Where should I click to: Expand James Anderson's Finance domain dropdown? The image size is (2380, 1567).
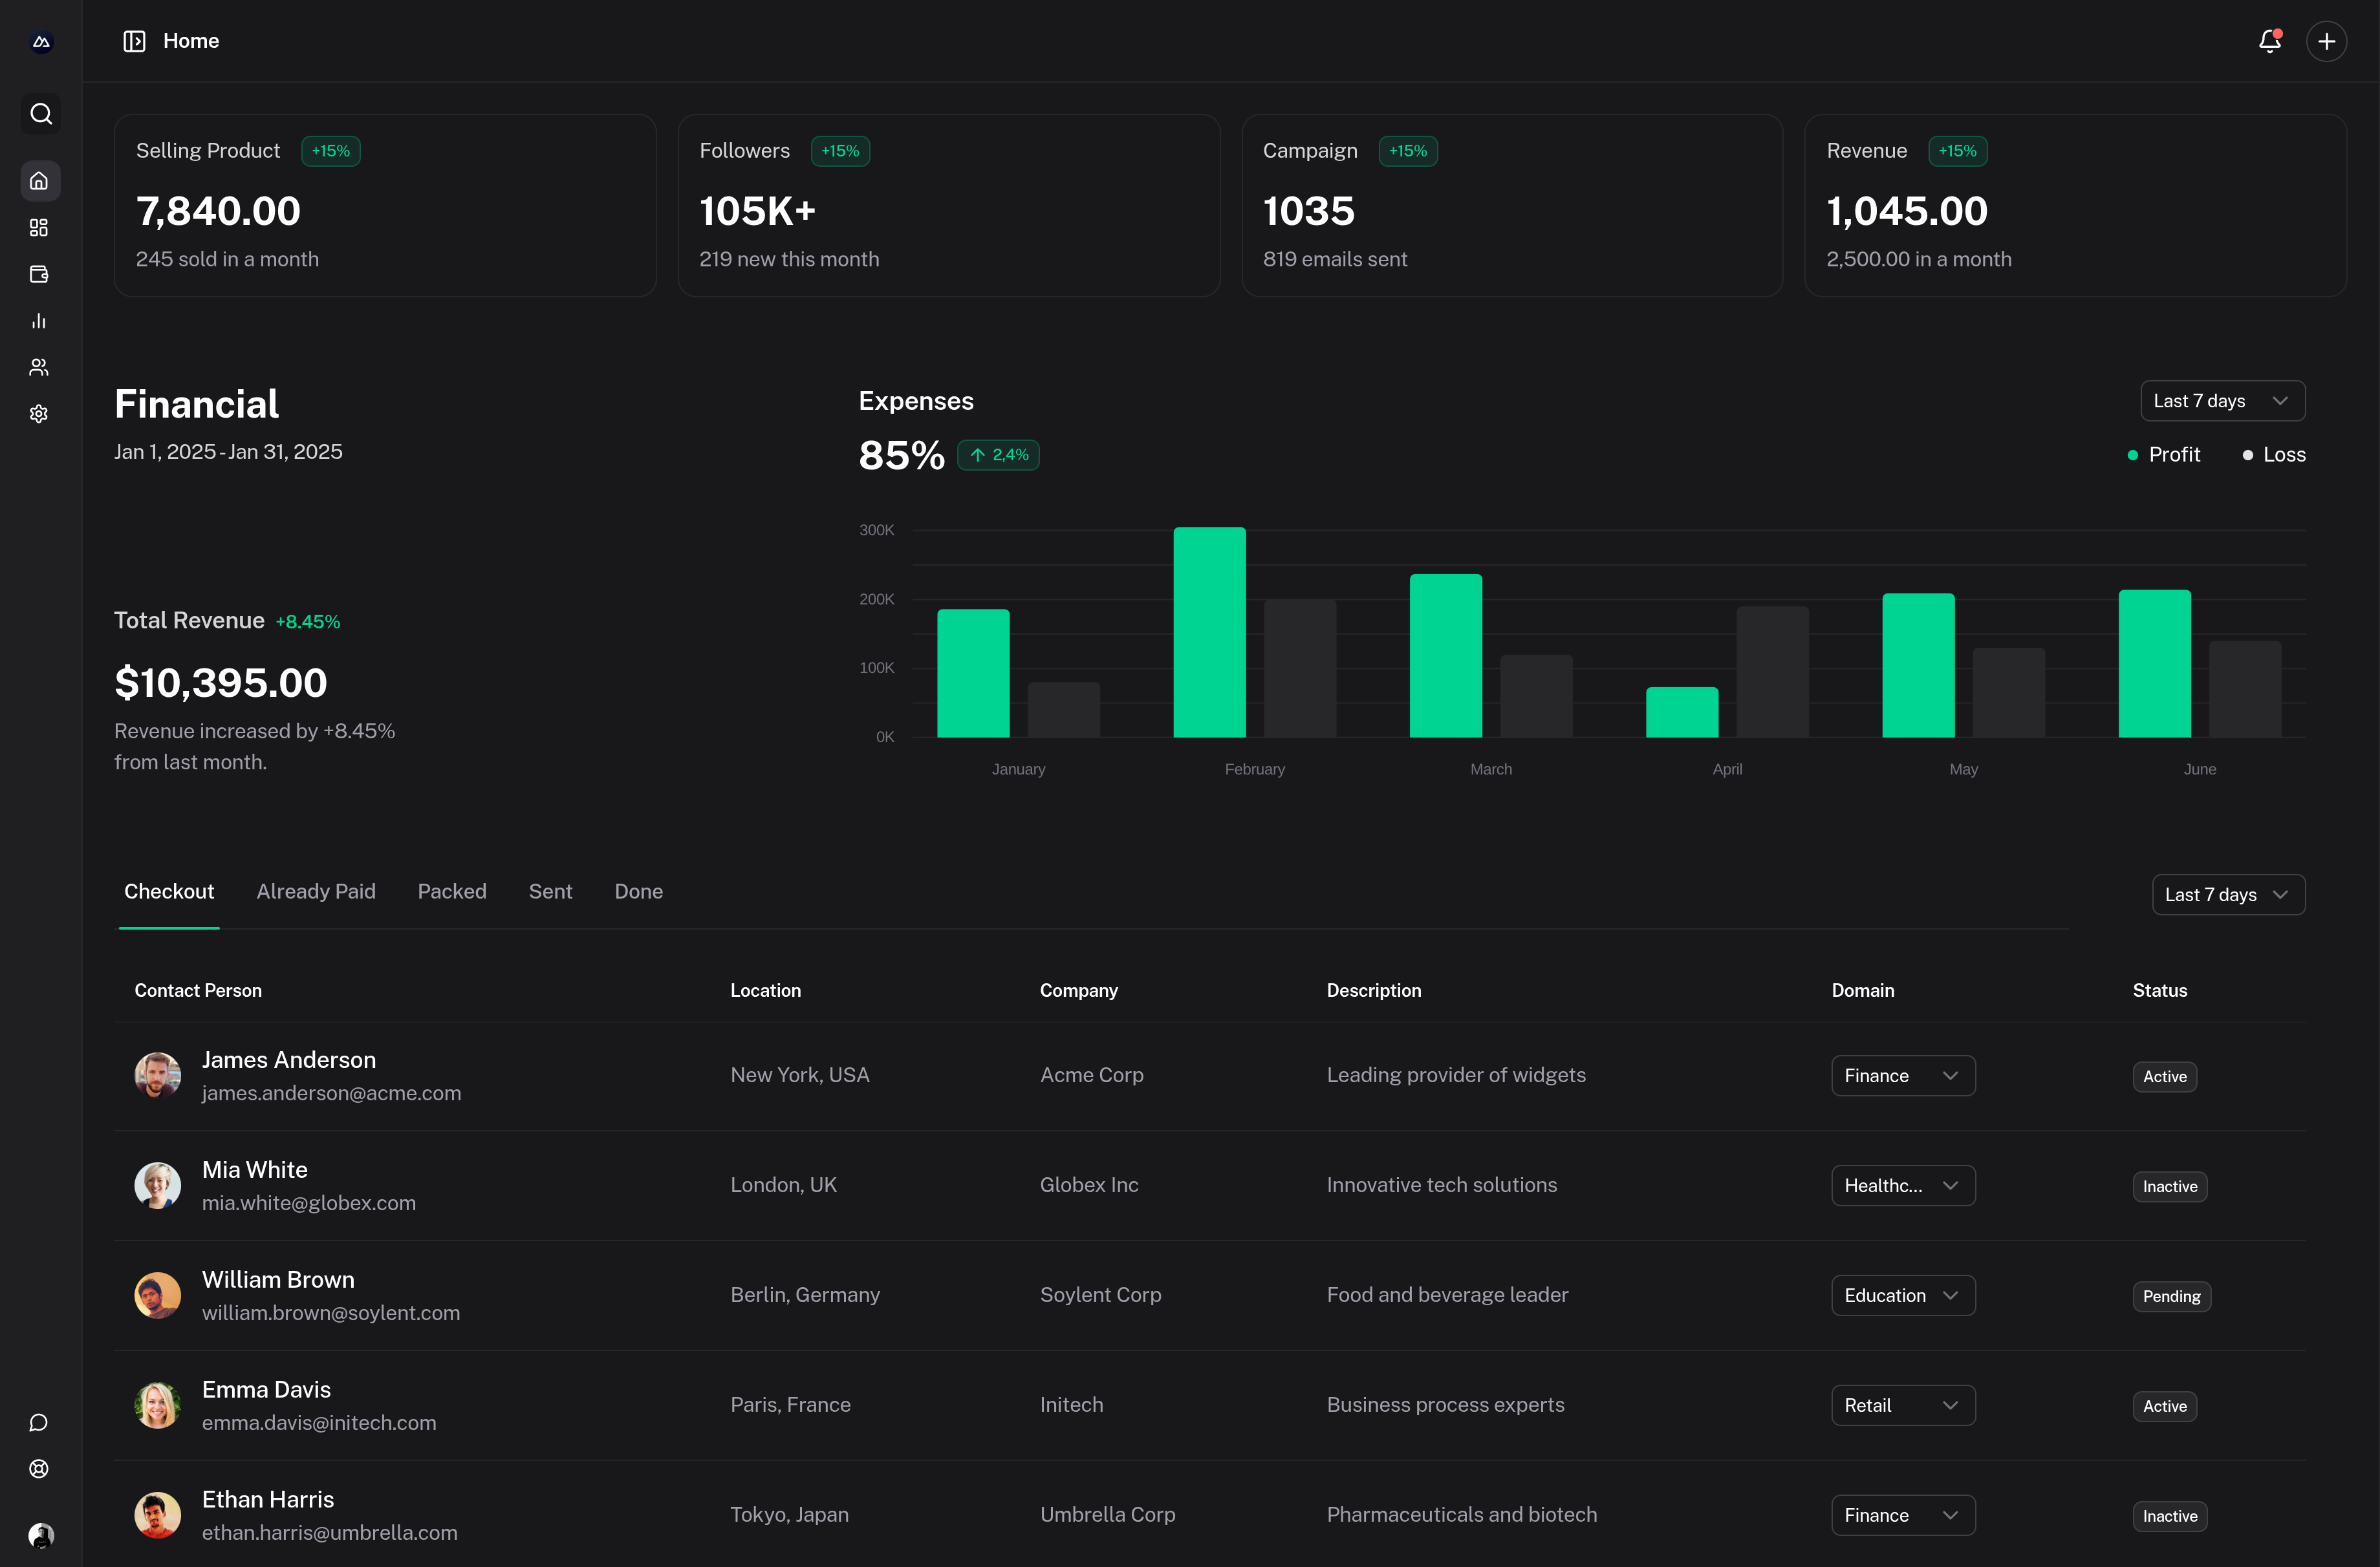pos(1902,1075)
